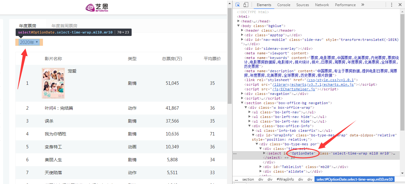Expand the head element node
This screenshot has width=405, height=184.
click(239, 21)
